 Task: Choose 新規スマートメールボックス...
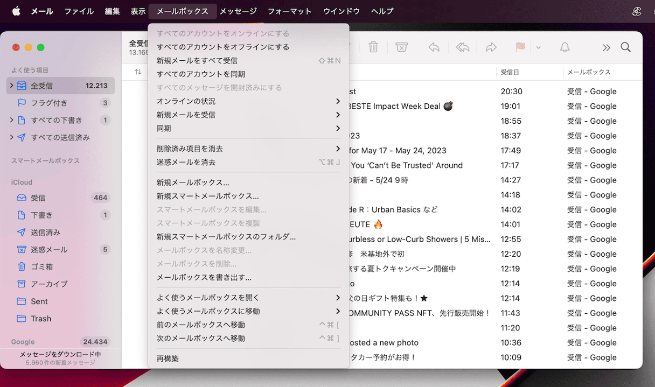248,196
